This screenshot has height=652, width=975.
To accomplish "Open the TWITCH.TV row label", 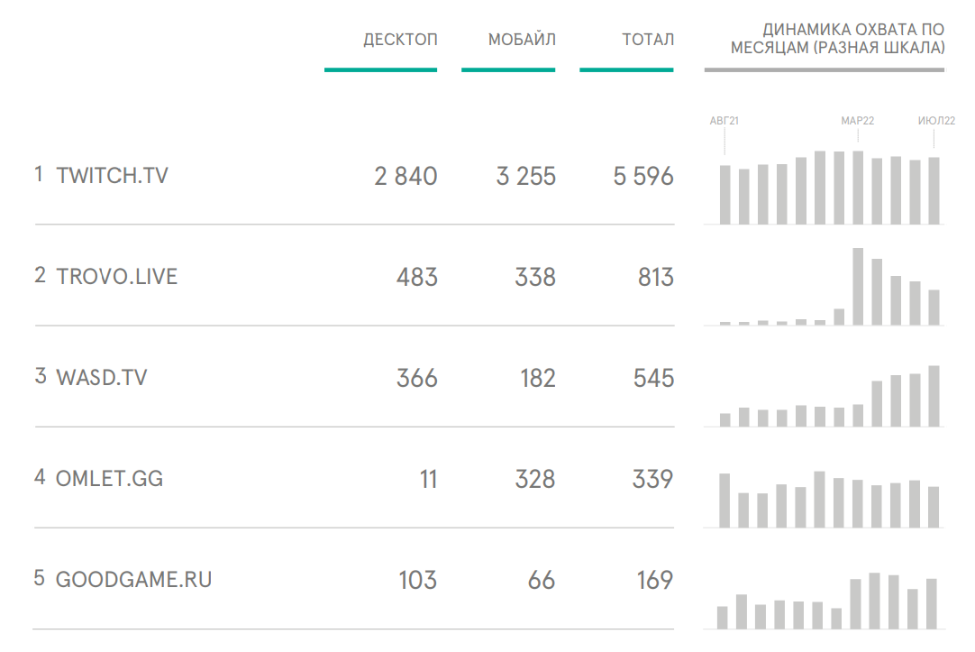I will [112, 175].
